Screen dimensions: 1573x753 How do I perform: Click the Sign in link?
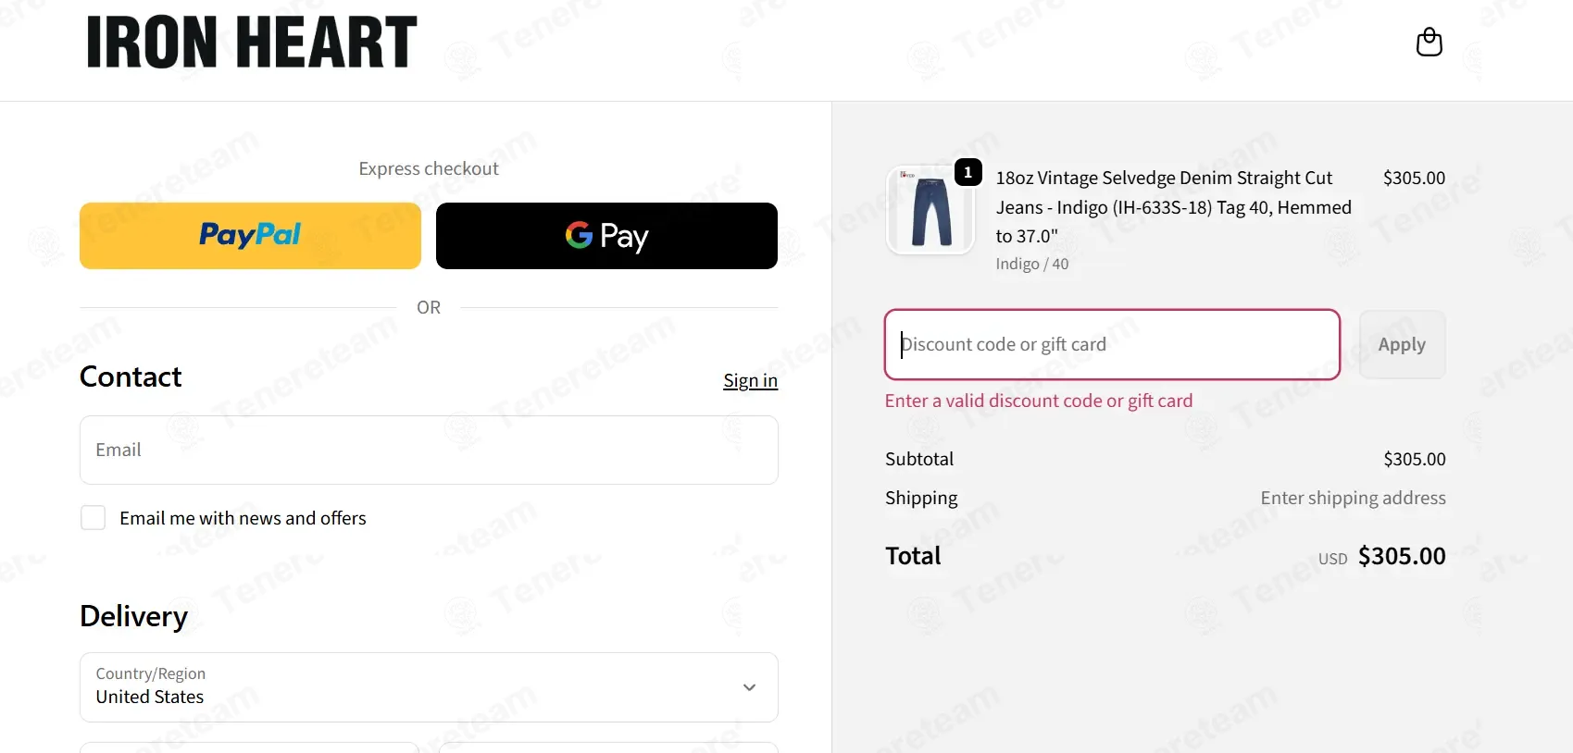click(x=750, y=380)
